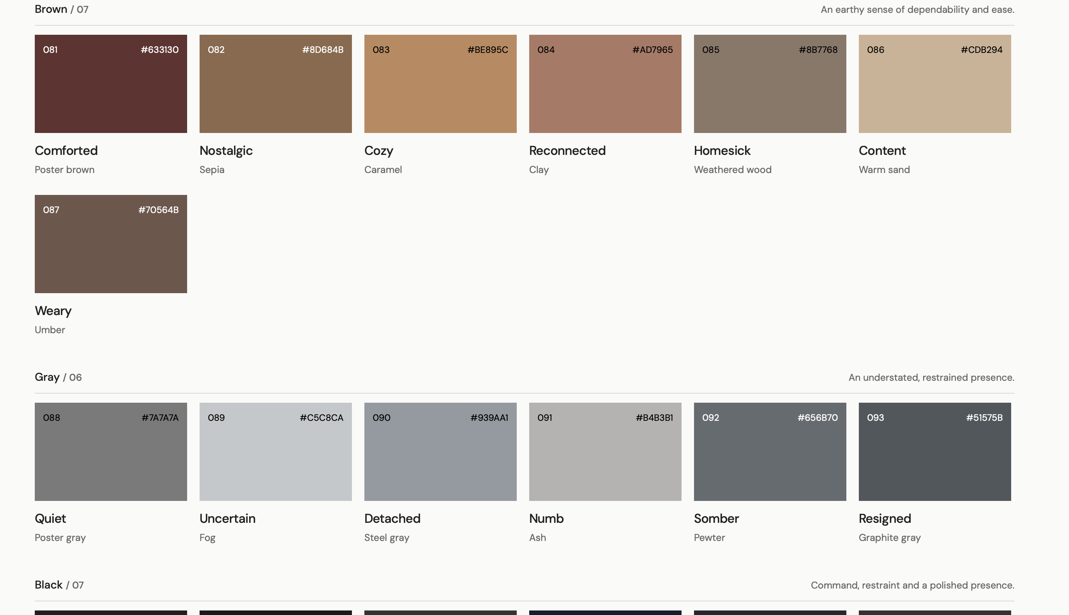Click the 'Poster gray' label
Image resolution: width=1069 pixels, height=615 pixels.
click(60, 538)
